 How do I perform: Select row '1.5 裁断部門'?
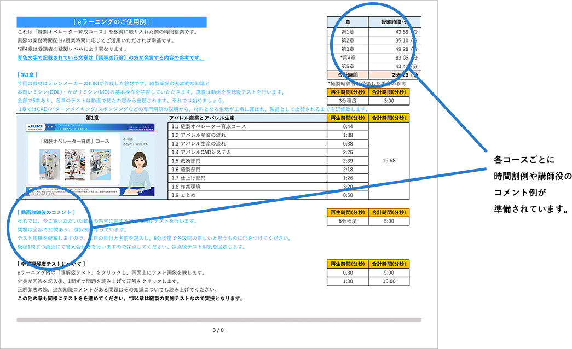click(x=247, y=161)
